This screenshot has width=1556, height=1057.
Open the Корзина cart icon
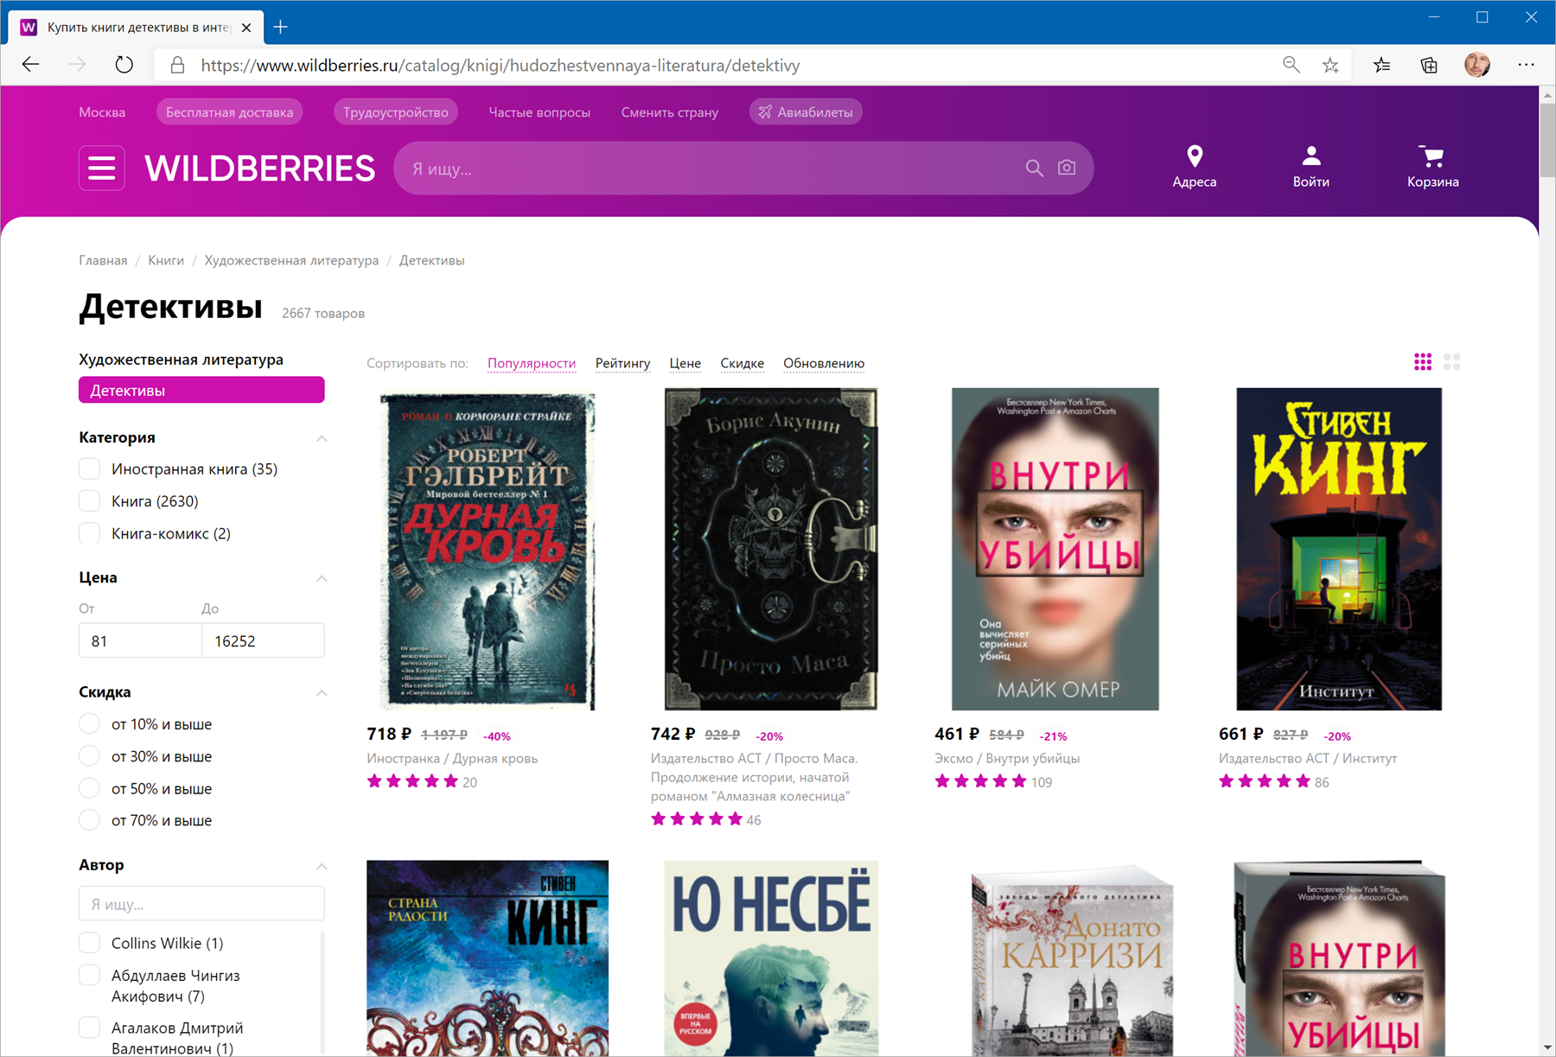pos(1432,167)
